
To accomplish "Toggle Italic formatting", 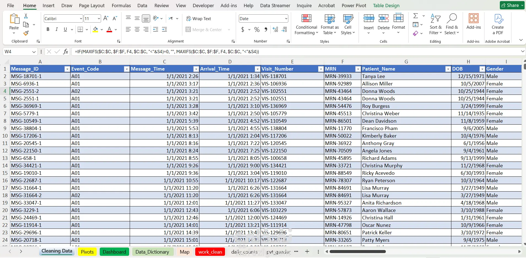I will [56, 29].
